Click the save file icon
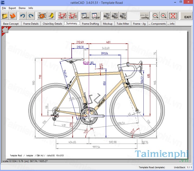The height and width of the screenshot is (171, 194). (13, 16)
